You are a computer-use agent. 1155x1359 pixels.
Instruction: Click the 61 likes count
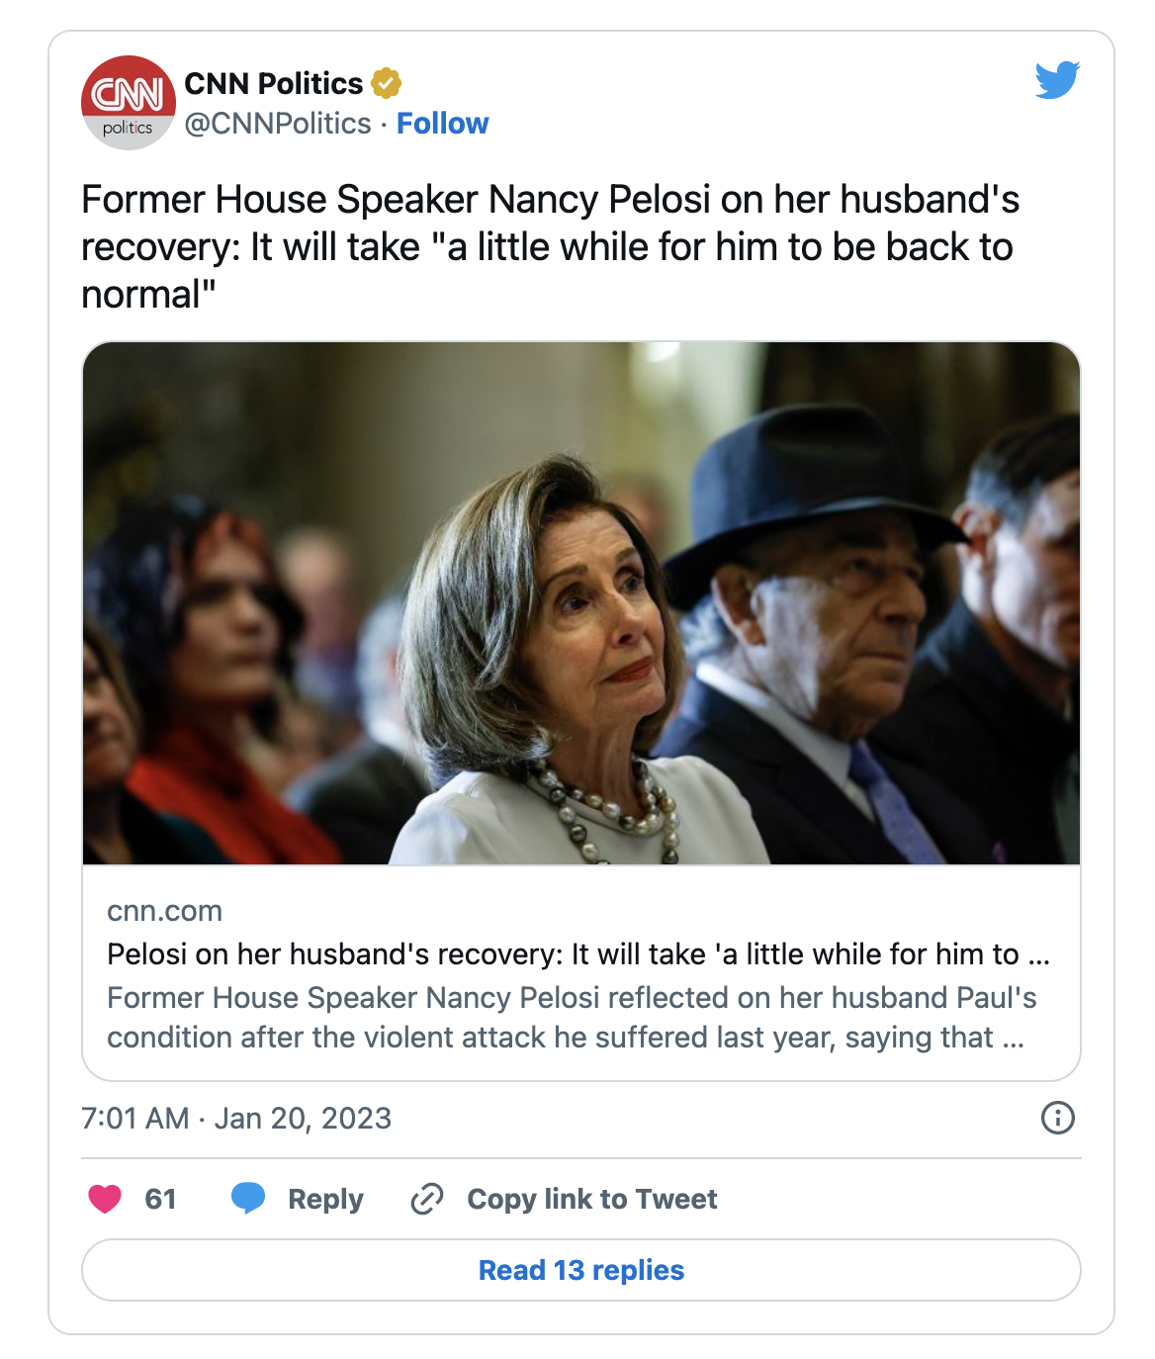pyautogui.click(x=160, y=1199)
